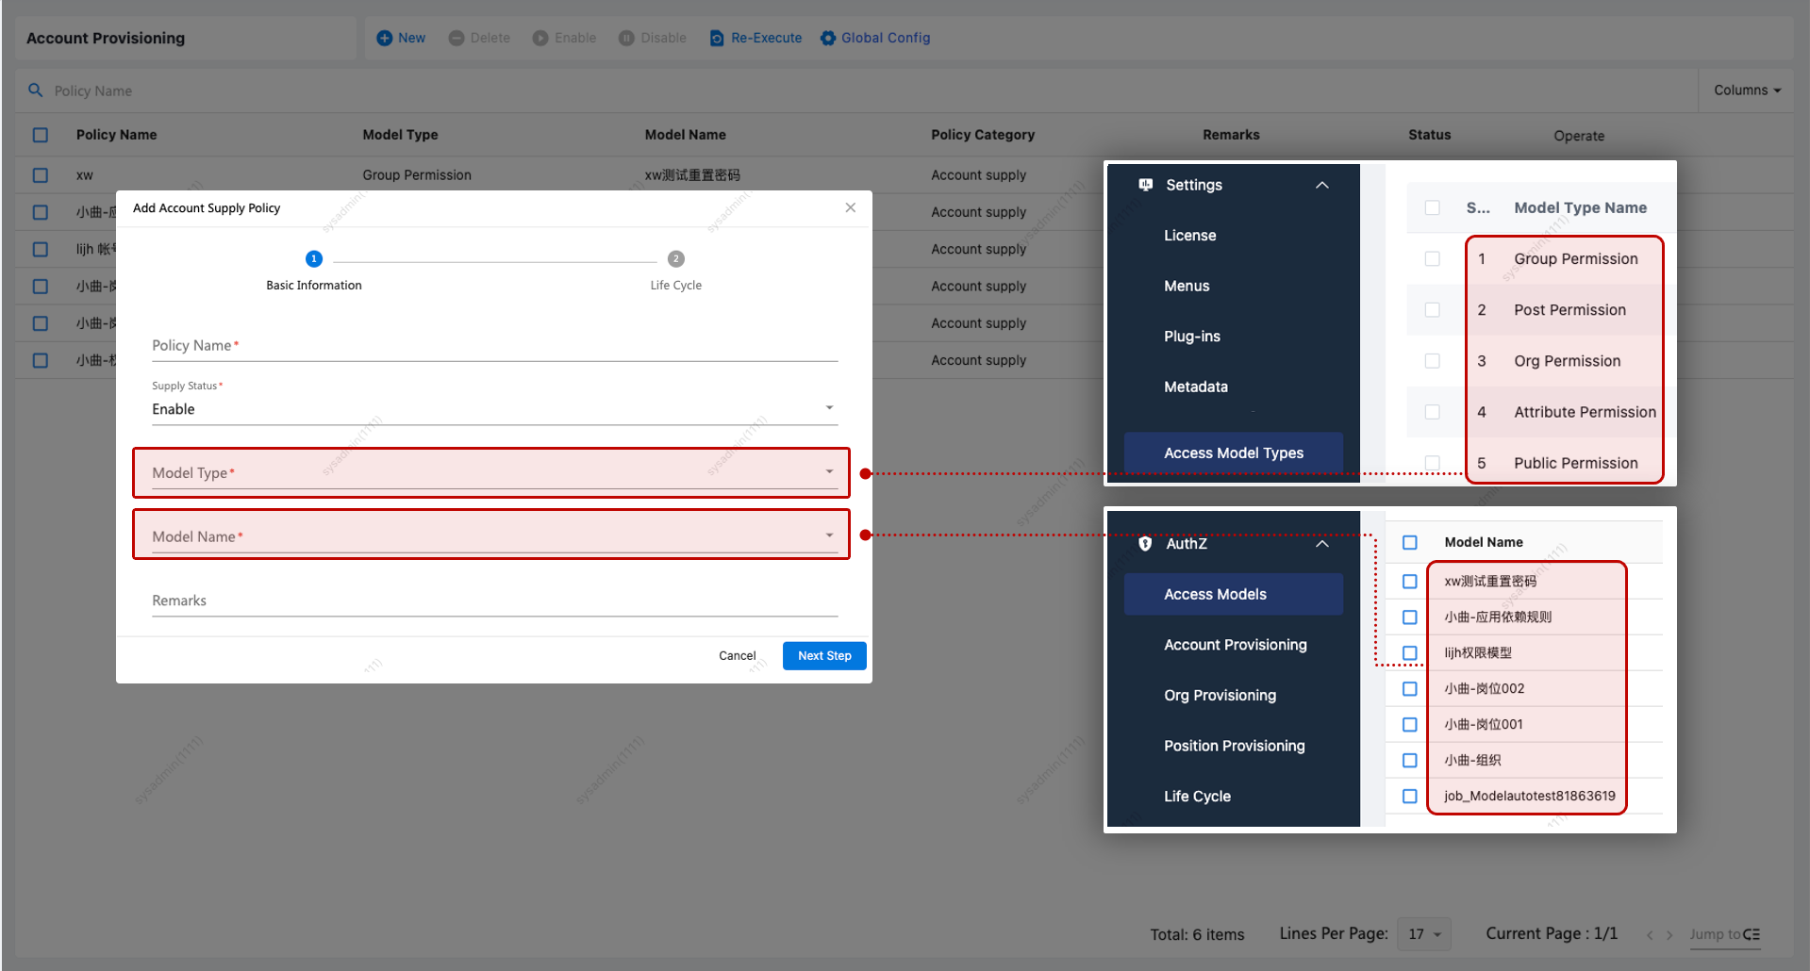
Task: Click the New policy plus icon
Action: click(384, 38)
